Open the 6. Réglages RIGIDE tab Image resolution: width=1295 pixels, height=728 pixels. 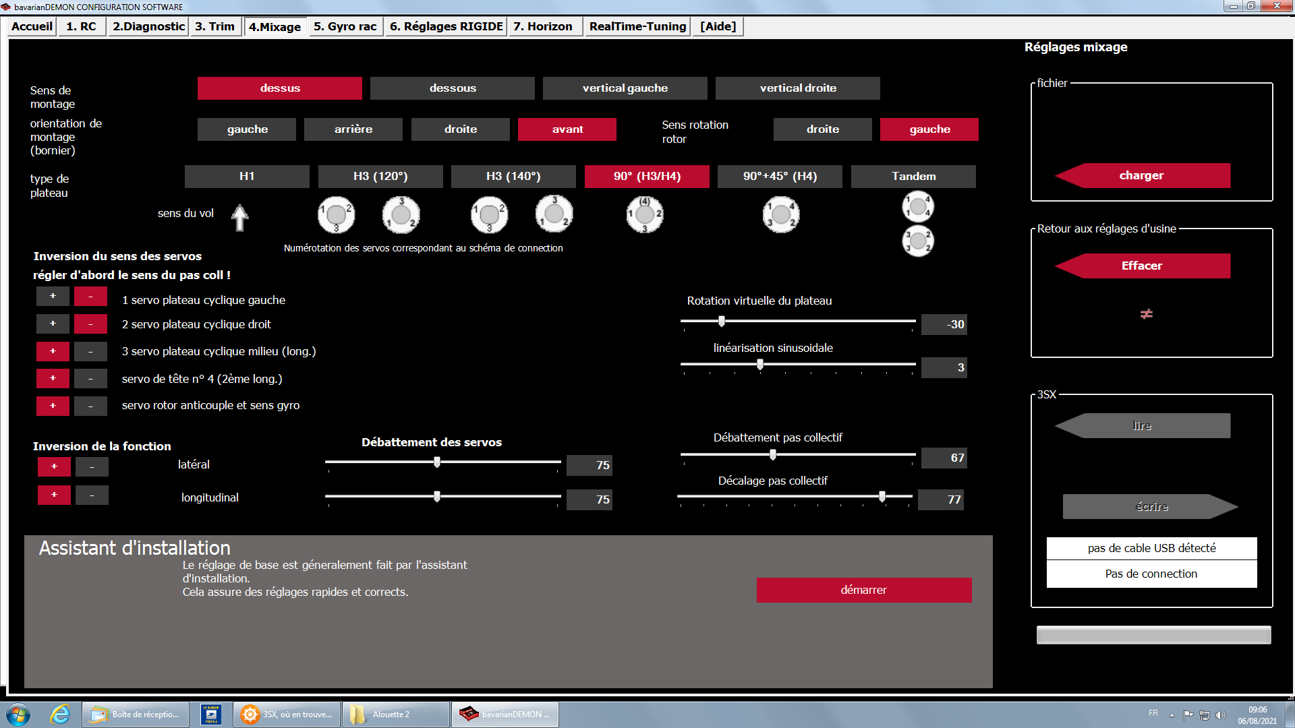click(447, 26)
